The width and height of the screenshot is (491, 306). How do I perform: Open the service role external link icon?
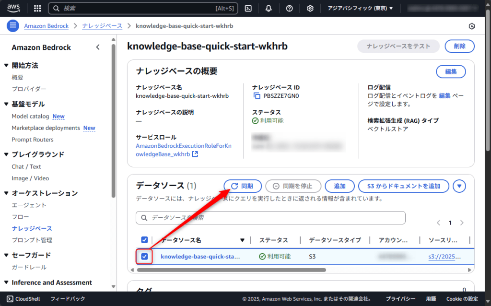(195, 154)
